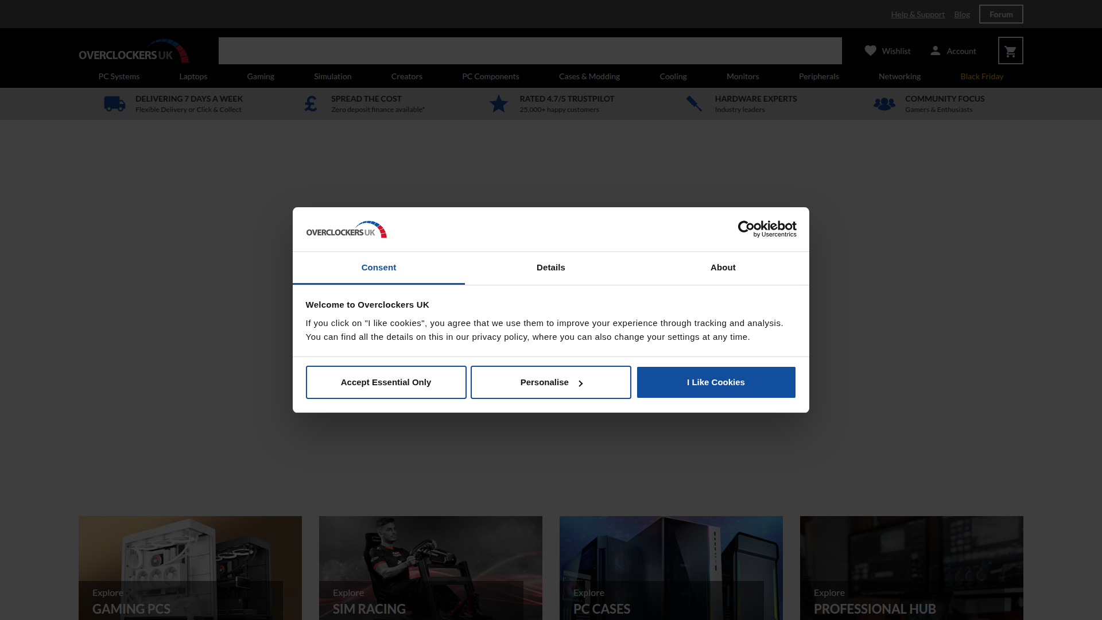Open the PC Components menu
This screenshot has width=1102, height=620.
(491, 76)
